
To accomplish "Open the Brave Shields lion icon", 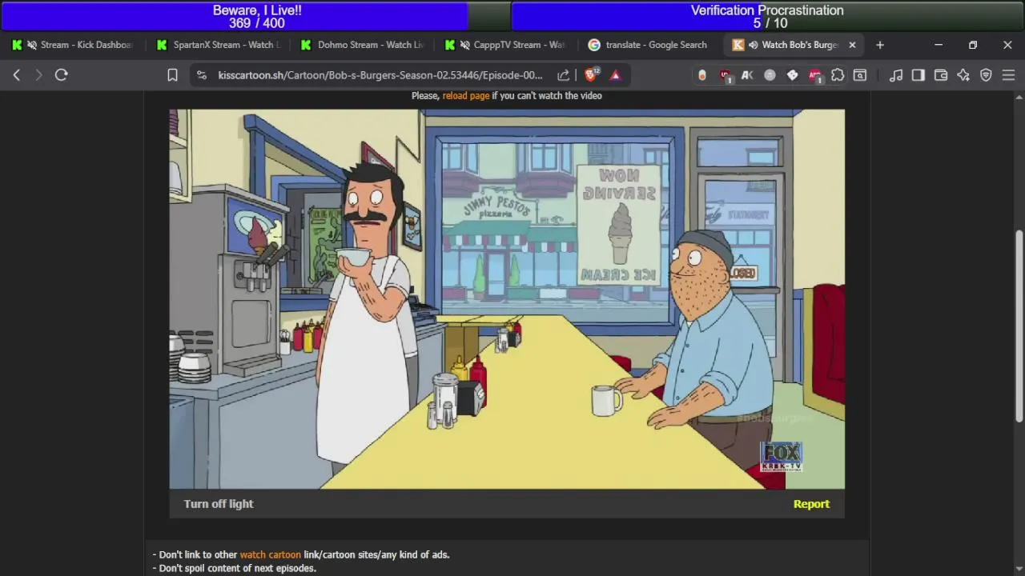I will [591, 74].
